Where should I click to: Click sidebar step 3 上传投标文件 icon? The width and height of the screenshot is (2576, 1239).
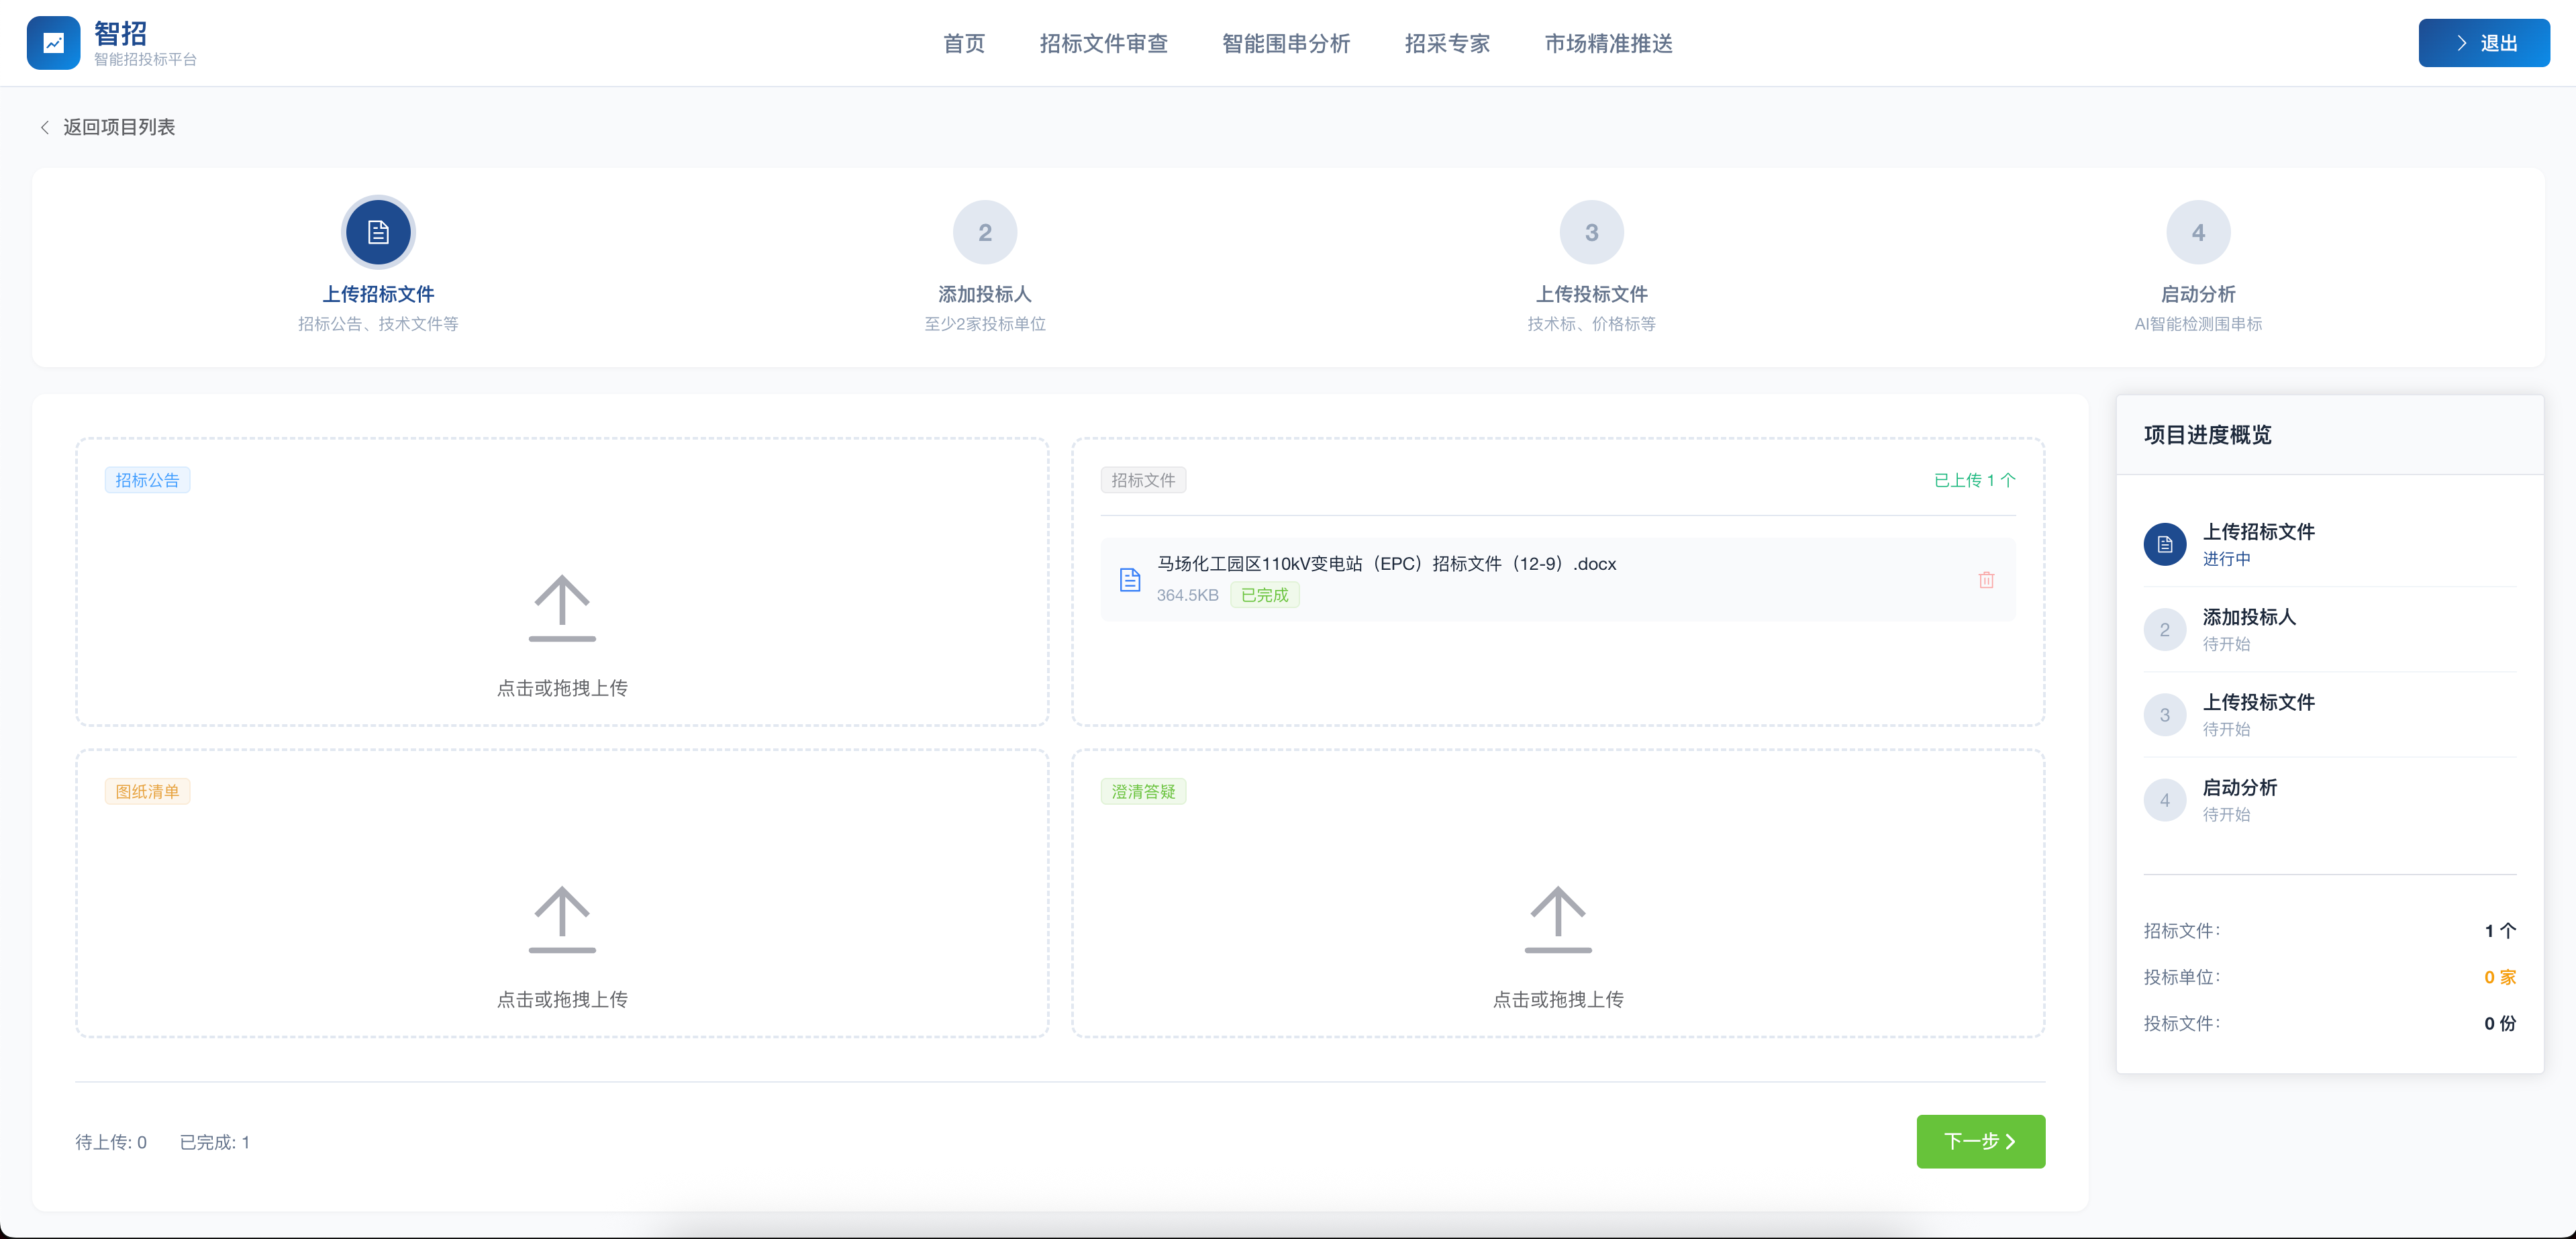pyautogui.click(x=2164, y=715)
